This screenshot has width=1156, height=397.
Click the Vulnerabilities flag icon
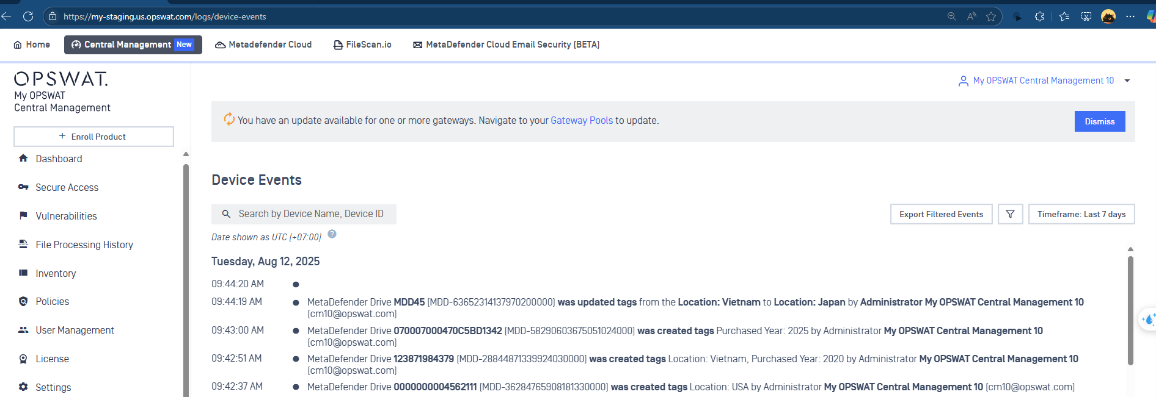point(23,216)
